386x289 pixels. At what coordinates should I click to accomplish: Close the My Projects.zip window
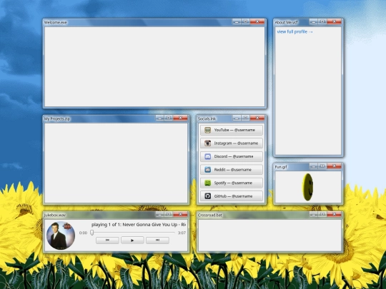pos(180,118)
